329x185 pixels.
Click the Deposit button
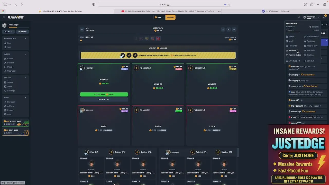coord(170,17)
